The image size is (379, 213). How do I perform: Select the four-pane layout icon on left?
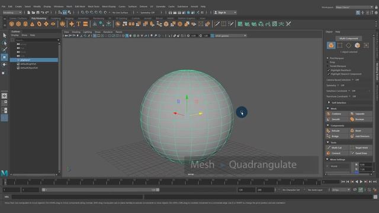pyautogui.click(x=4, y=103)
